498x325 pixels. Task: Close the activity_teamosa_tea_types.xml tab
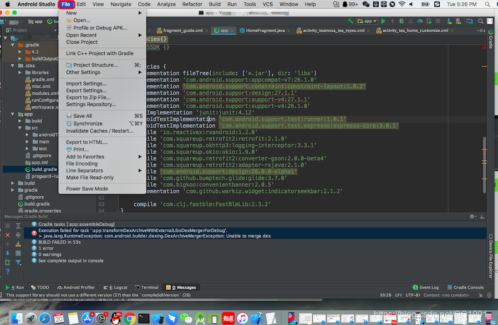(368, 31)
